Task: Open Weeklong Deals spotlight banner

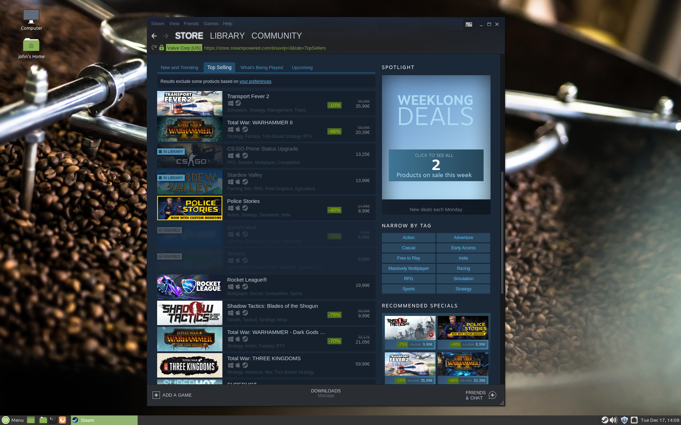Action: 436,144
